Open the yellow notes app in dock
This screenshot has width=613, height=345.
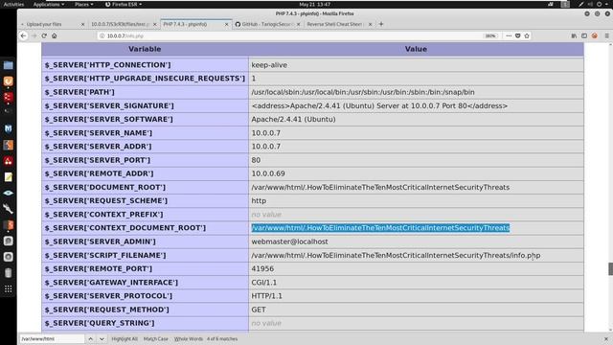point(9,177)
